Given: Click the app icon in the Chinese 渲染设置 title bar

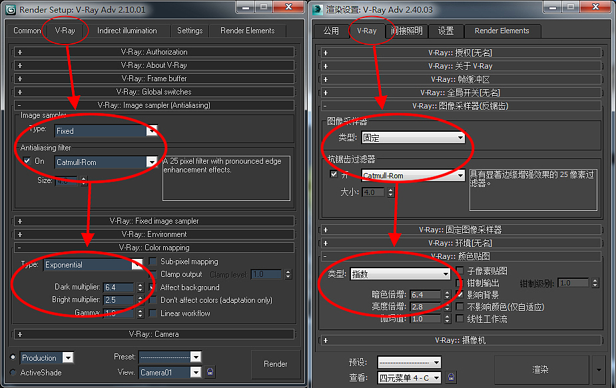Looking at the screenshot, I should (x=318, y=10).
